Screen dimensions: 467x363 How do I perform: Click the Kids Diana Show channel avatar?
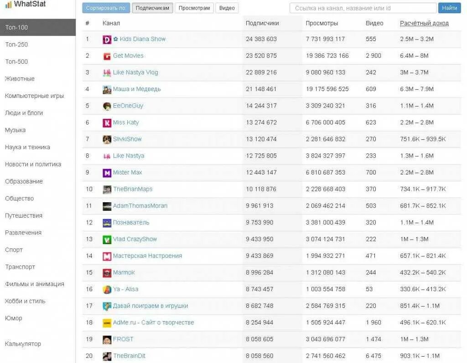pyautogui.click(x=107, y=39)
